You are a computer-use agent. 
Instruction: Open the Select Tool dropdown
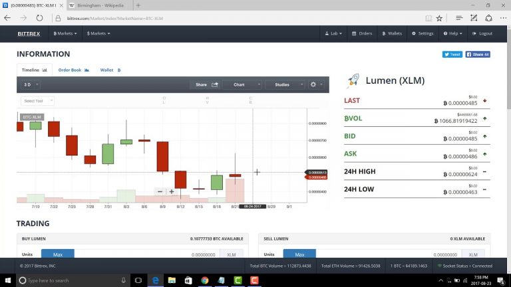click(x=37, y=101)
